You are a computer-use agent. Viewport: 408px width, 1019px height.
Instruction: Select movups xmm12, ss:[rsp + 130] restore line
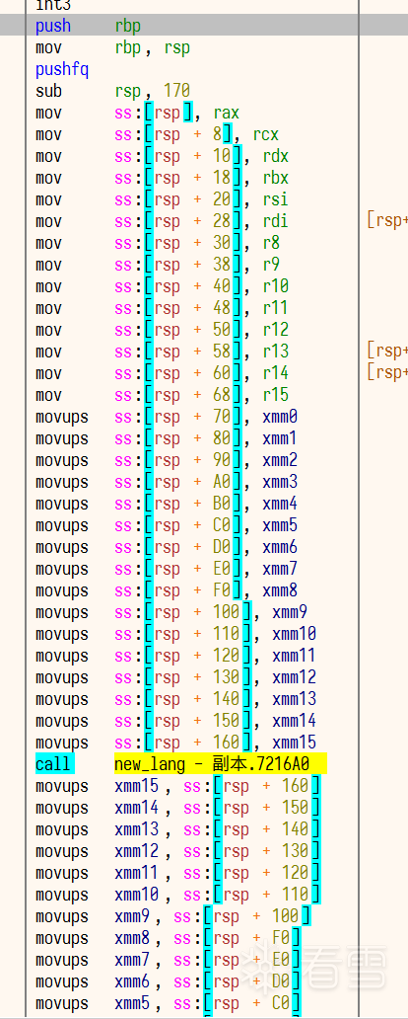point(177,851)
